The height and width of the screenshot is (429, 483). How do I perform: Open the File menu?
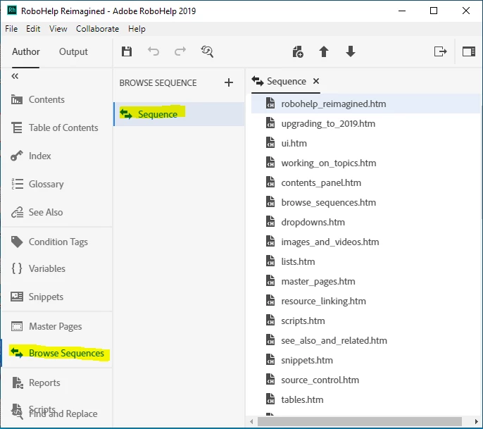click(x=11, y=29)
